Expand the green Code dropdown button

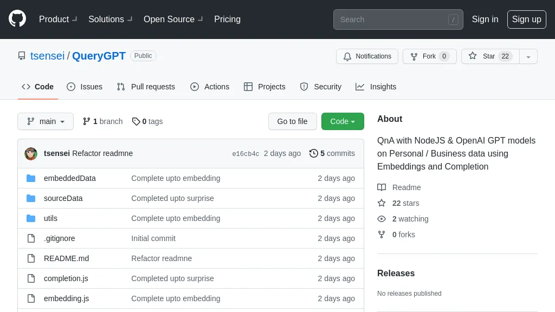click(x=343, y=121)
